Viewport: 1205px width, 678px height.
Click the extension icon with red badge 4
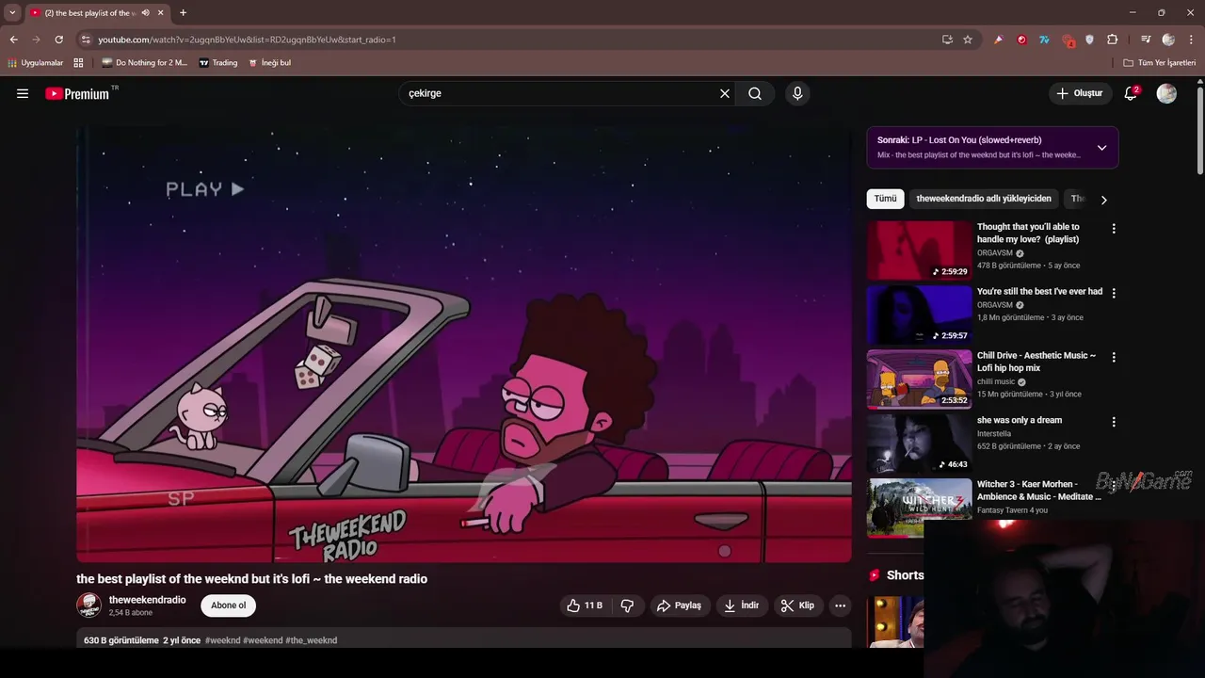(1068, 40)
